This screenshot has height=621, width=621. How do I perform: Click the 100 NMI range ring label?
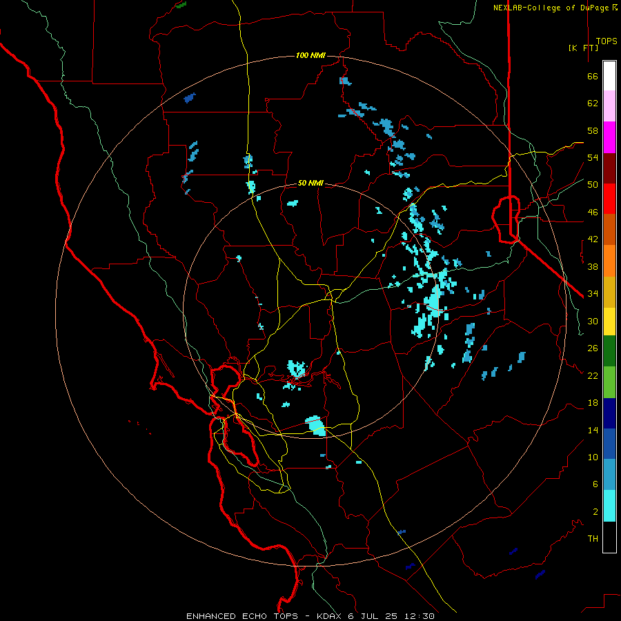(x=310, y=55)
